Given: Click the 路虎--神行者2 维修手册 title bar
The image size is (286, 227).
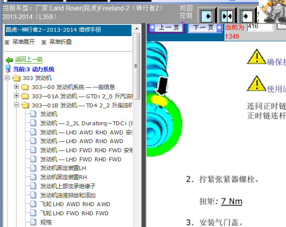Looking at the screenshot, I should tap(68, 30).
